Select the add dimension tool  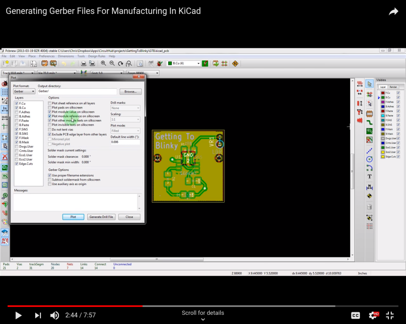click(x=370, y=186)
